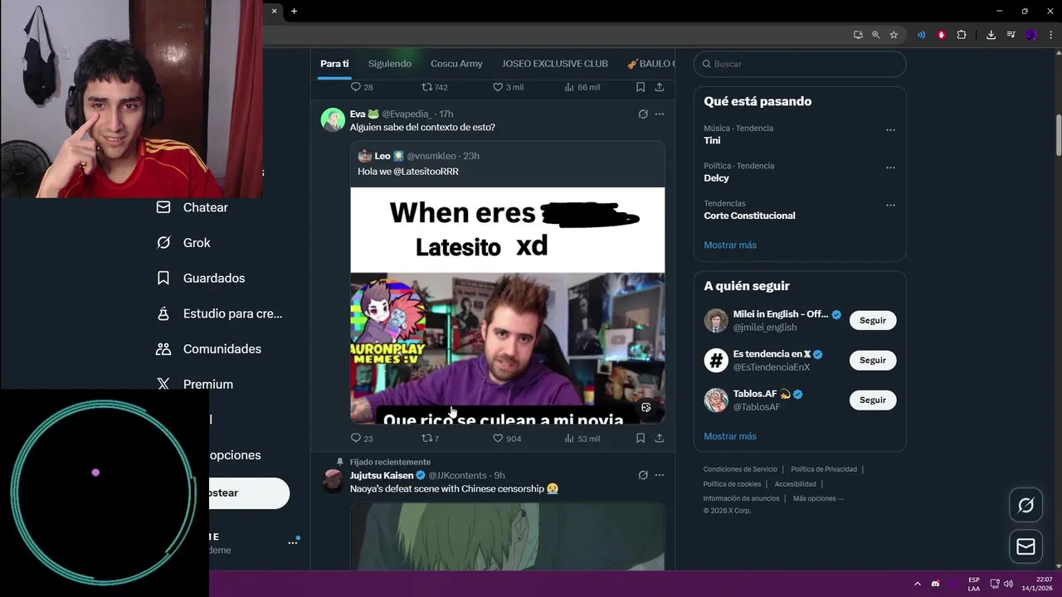Viewport: 1062px width, 597px height.
Task: Reply to the top tweet with 28 replies
Action: (x=362, y=87)
